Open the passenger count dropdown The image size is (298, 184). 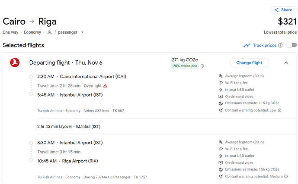pos(82,32)
